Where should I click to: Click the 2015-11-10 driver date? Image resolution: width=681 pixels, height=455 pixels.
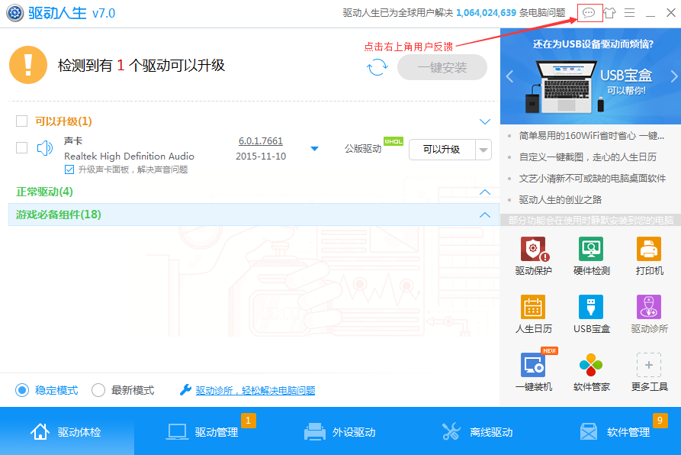tap(261, 157)
